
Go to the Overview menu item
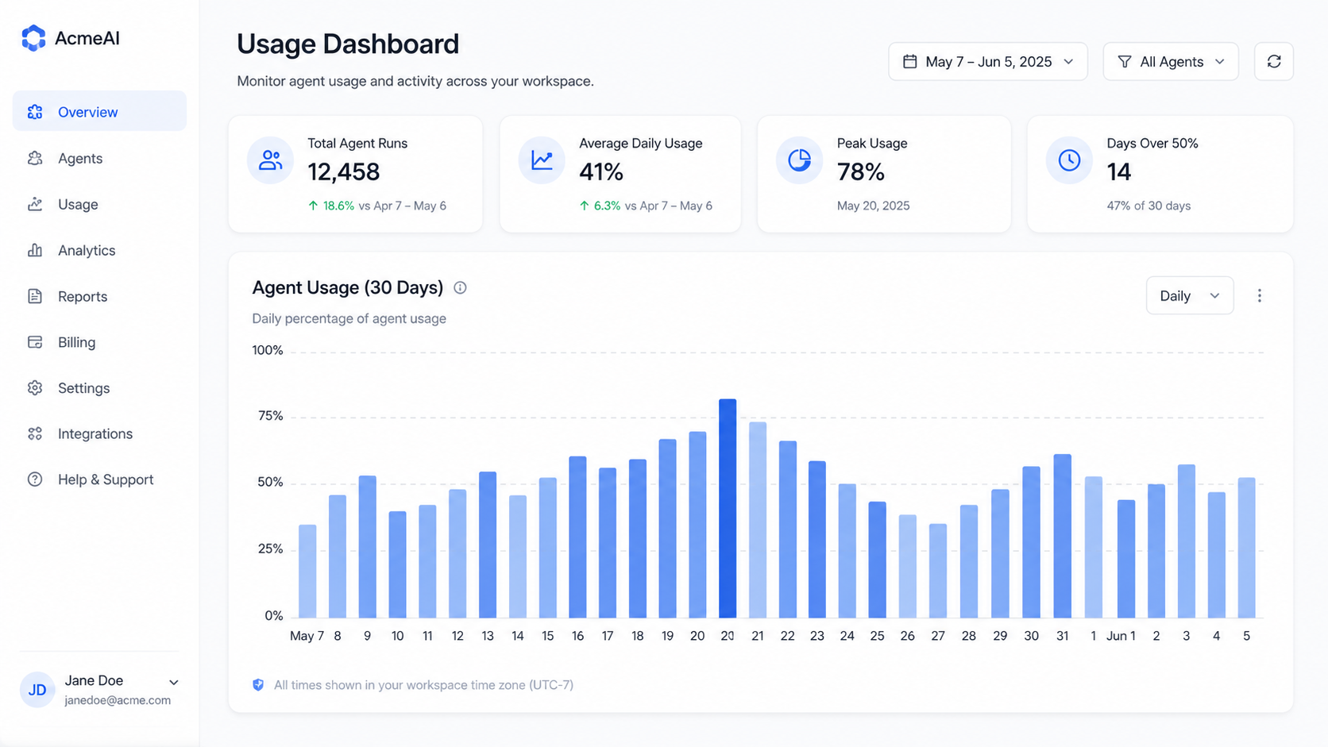[x=99, y=111]
